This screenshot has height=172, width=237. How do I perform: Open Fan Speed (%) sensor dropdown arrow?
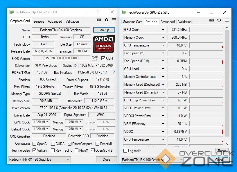[163, 53]
